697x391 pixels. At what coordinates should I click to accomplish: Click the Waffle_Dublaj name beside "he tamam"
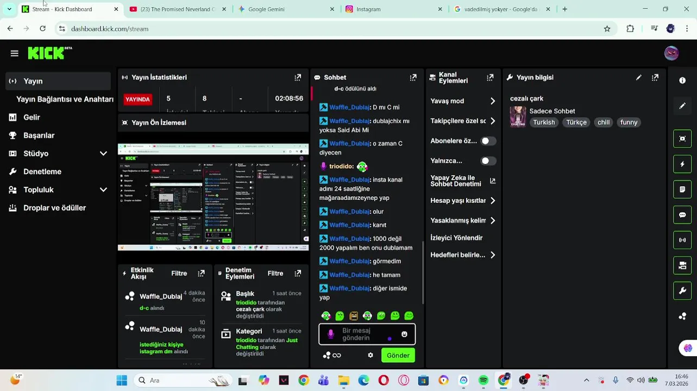(x=349, y=275)
